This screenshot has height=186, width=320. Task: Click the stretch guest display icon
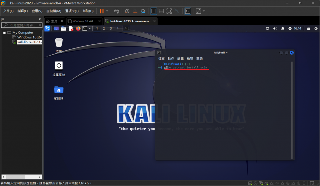(198, 11)
